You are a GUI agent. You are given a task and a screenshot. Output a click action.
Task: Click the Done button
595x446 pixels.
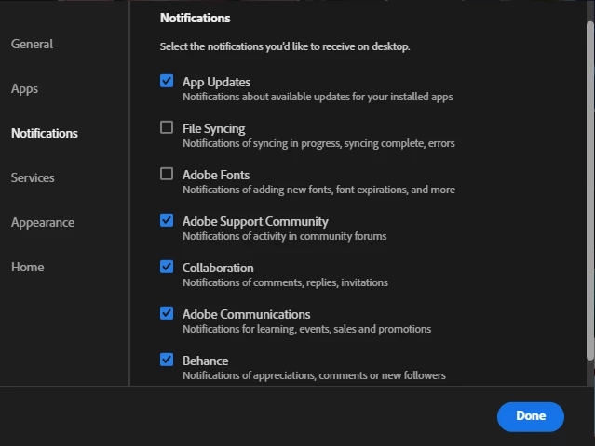531,416
